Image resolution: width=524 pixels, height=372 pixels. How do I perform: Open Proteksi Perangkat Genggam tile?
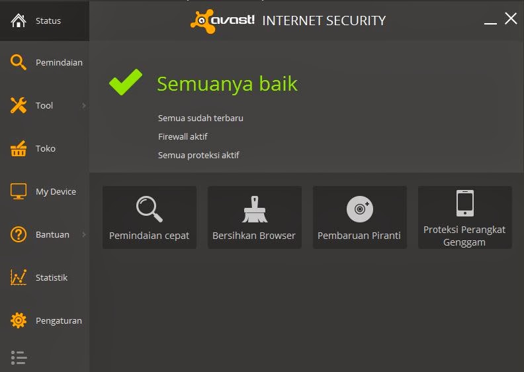pos(465,217)
